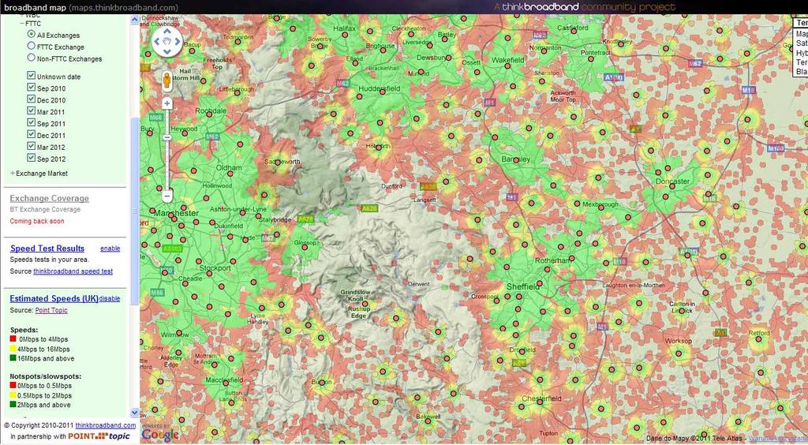Click the exchange marker at Rochdale
Viewport: 808px width, 445px height.
[209, 114]
